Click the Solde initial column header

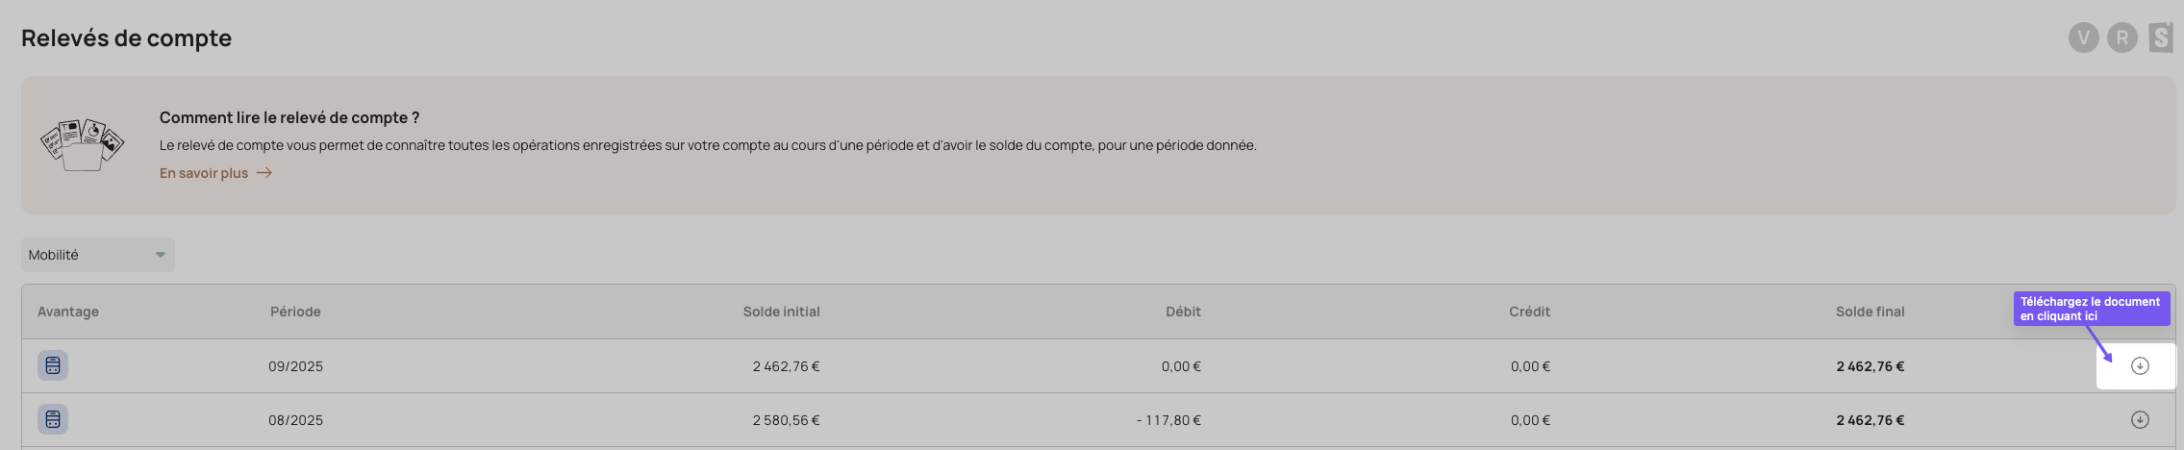click(x=781, y=312)
